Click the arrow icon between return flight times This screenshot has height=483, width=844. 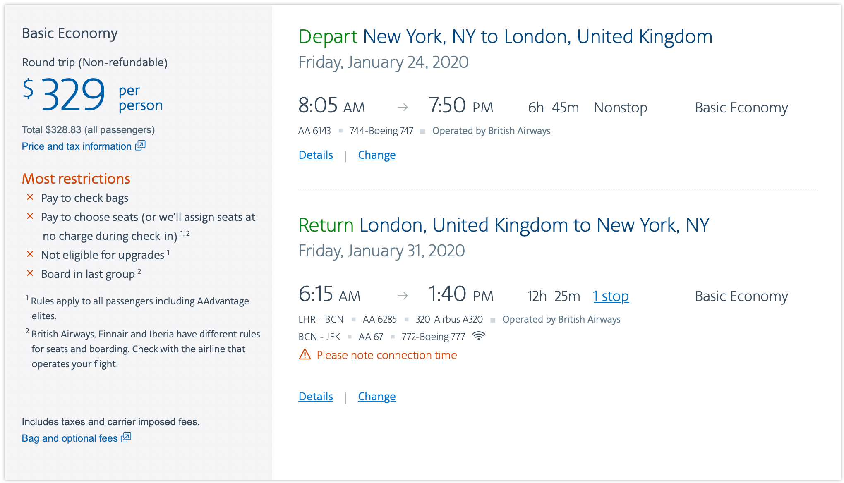click(x=403, y=296)
